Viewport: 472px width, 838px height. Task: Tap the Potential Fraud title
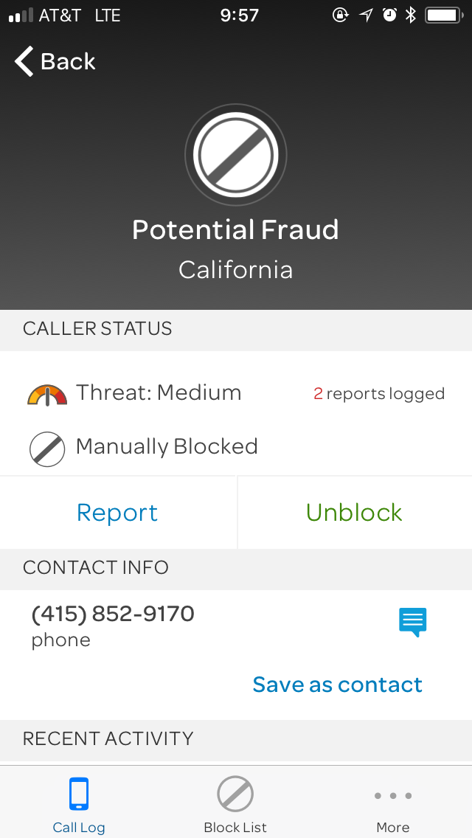click(x=235, y=230)
